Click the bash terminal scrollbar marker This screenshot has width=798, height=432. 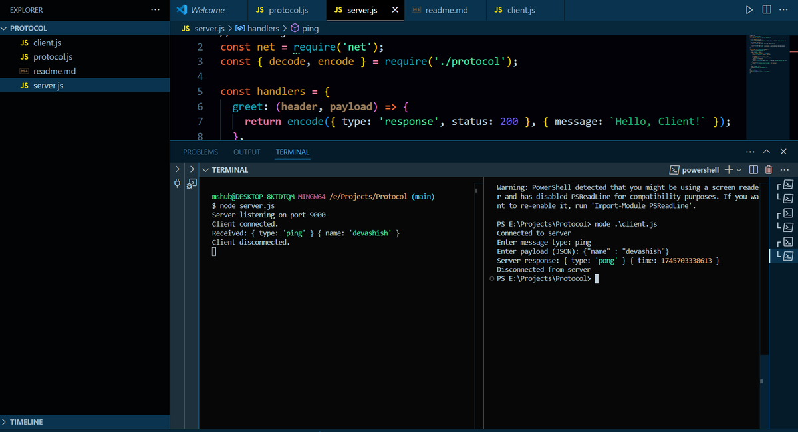coord(477,191)
